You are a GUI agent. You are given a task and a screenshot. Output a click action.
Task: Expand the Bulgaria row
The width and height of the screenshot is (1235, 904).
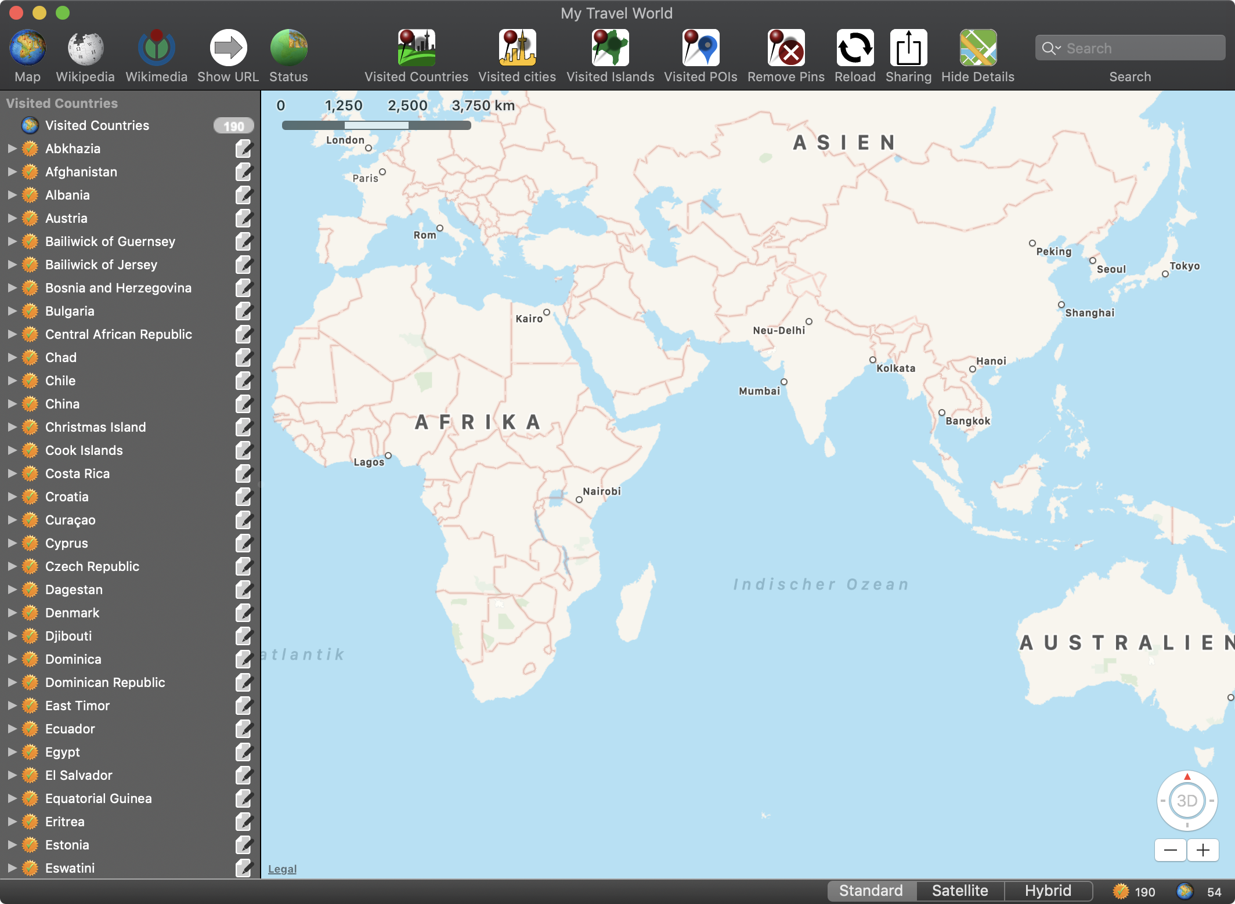tap(12, 311)
